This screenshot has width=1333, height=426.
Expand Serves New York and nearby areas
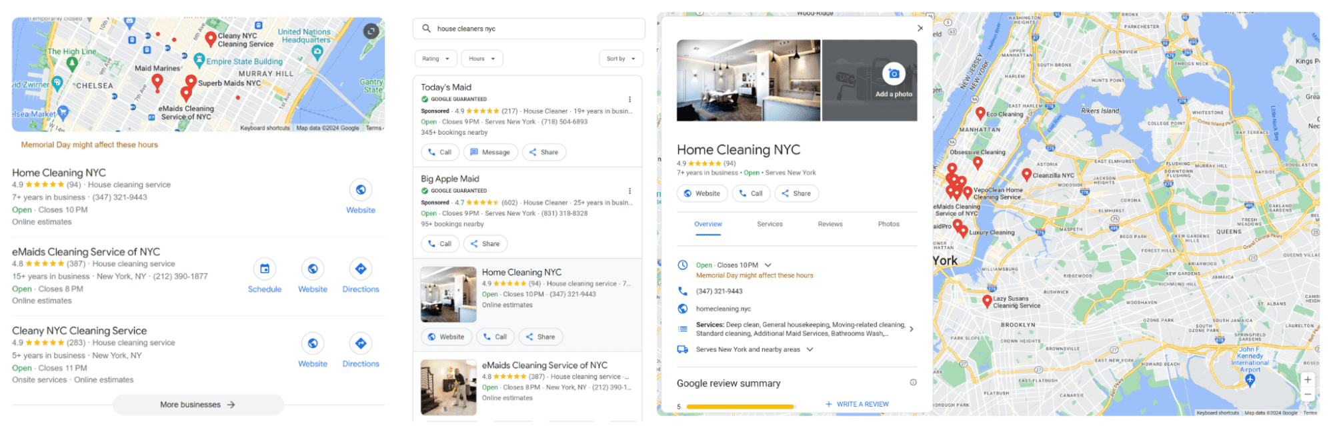[x=810, y=349]
